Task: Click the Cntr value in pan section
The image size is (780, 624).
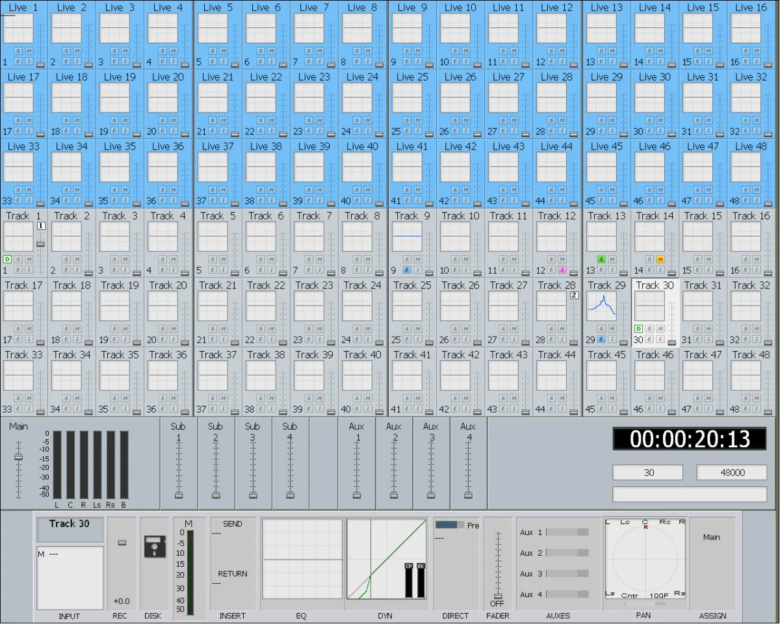Action: tap(629, 596)
